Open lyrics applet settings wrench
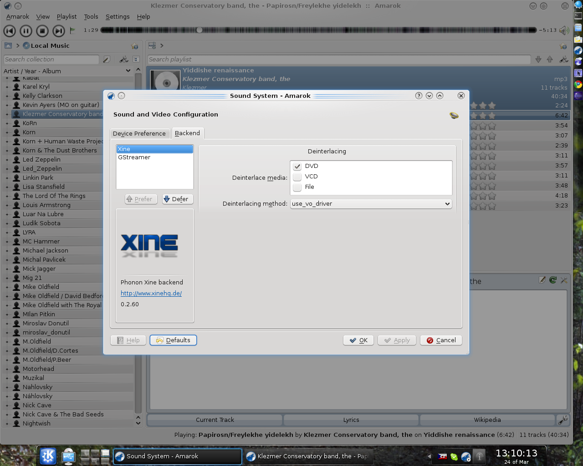 564,280
